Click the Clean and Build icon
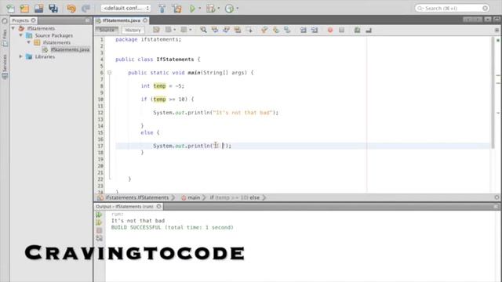The height and width of the screenshot is (282, 502). [x=176, y=9]
